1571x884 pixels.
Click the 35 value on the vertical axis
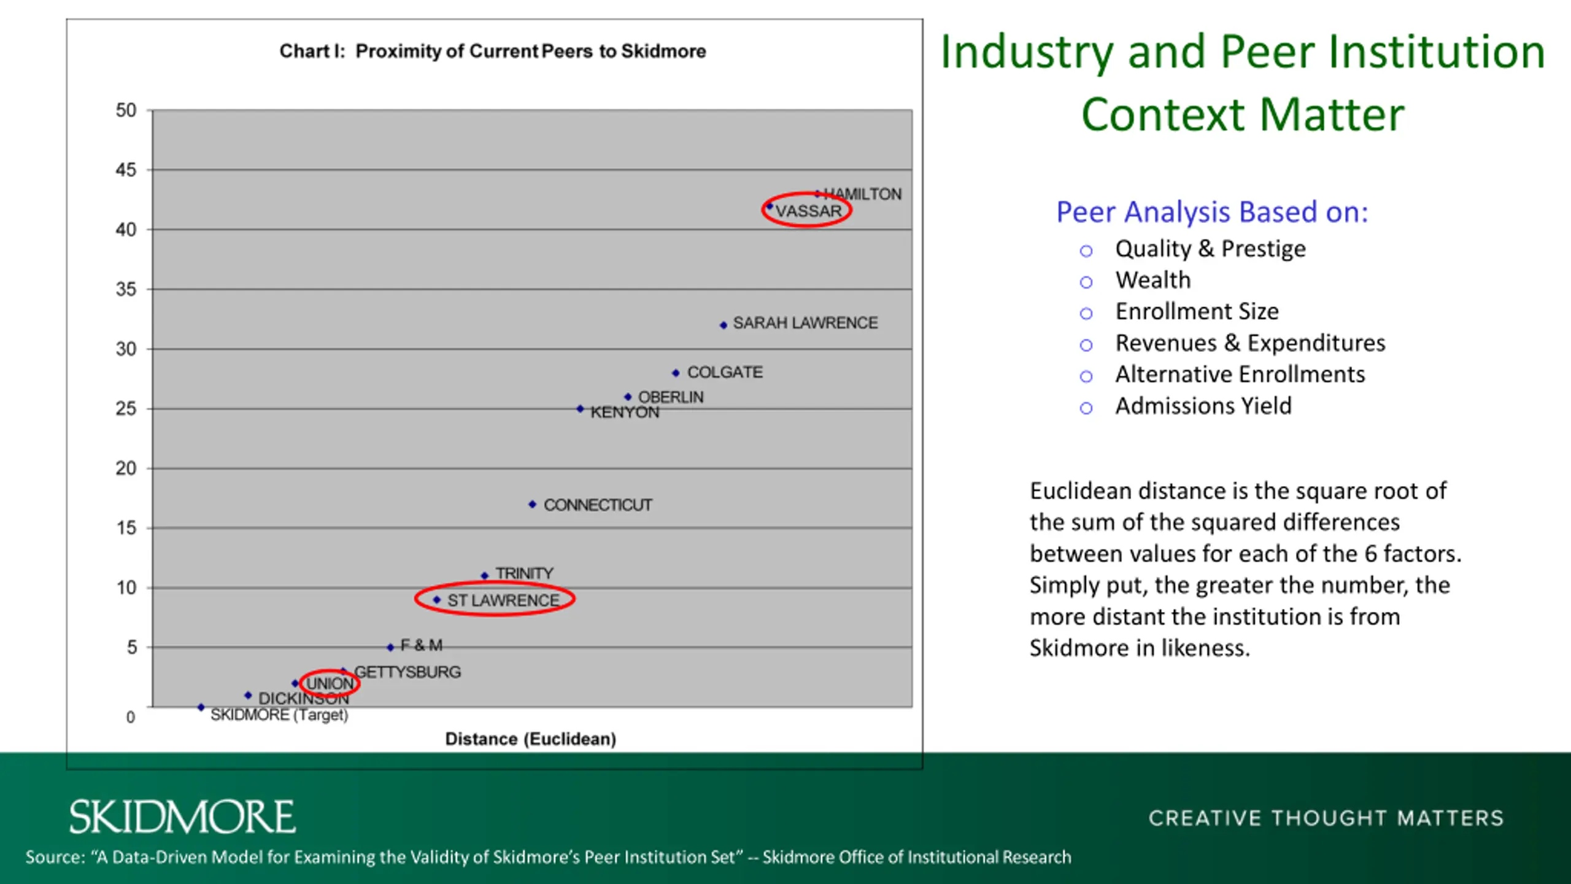pyautogui.click(x=126, y=289)
